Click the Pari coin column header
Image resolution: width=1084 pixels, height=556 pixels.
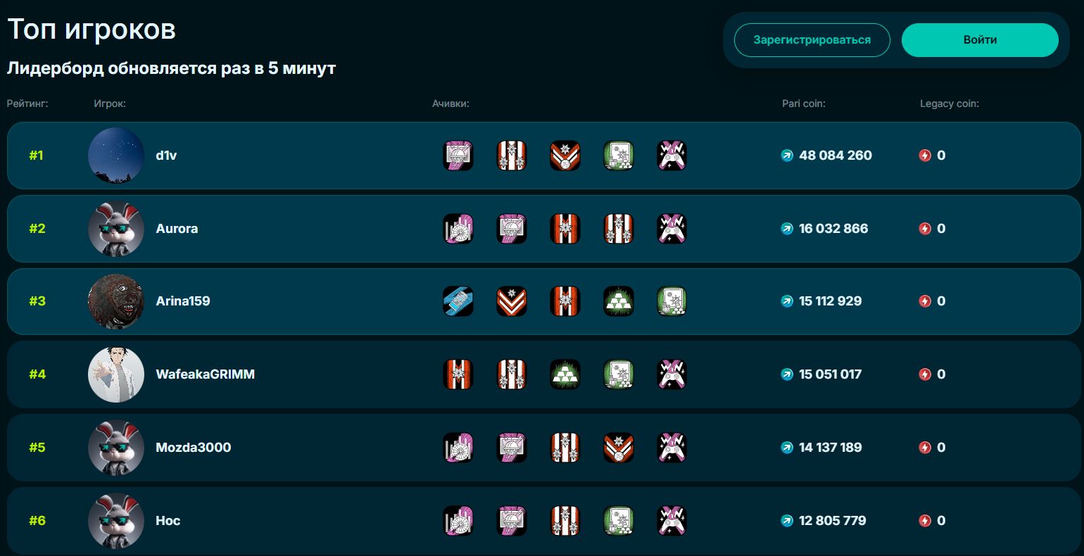[x=804, y=103]
